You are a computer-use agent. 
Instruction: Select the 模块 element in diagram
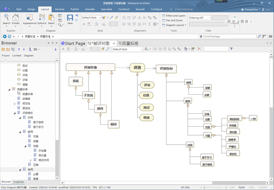coord(114,124)
